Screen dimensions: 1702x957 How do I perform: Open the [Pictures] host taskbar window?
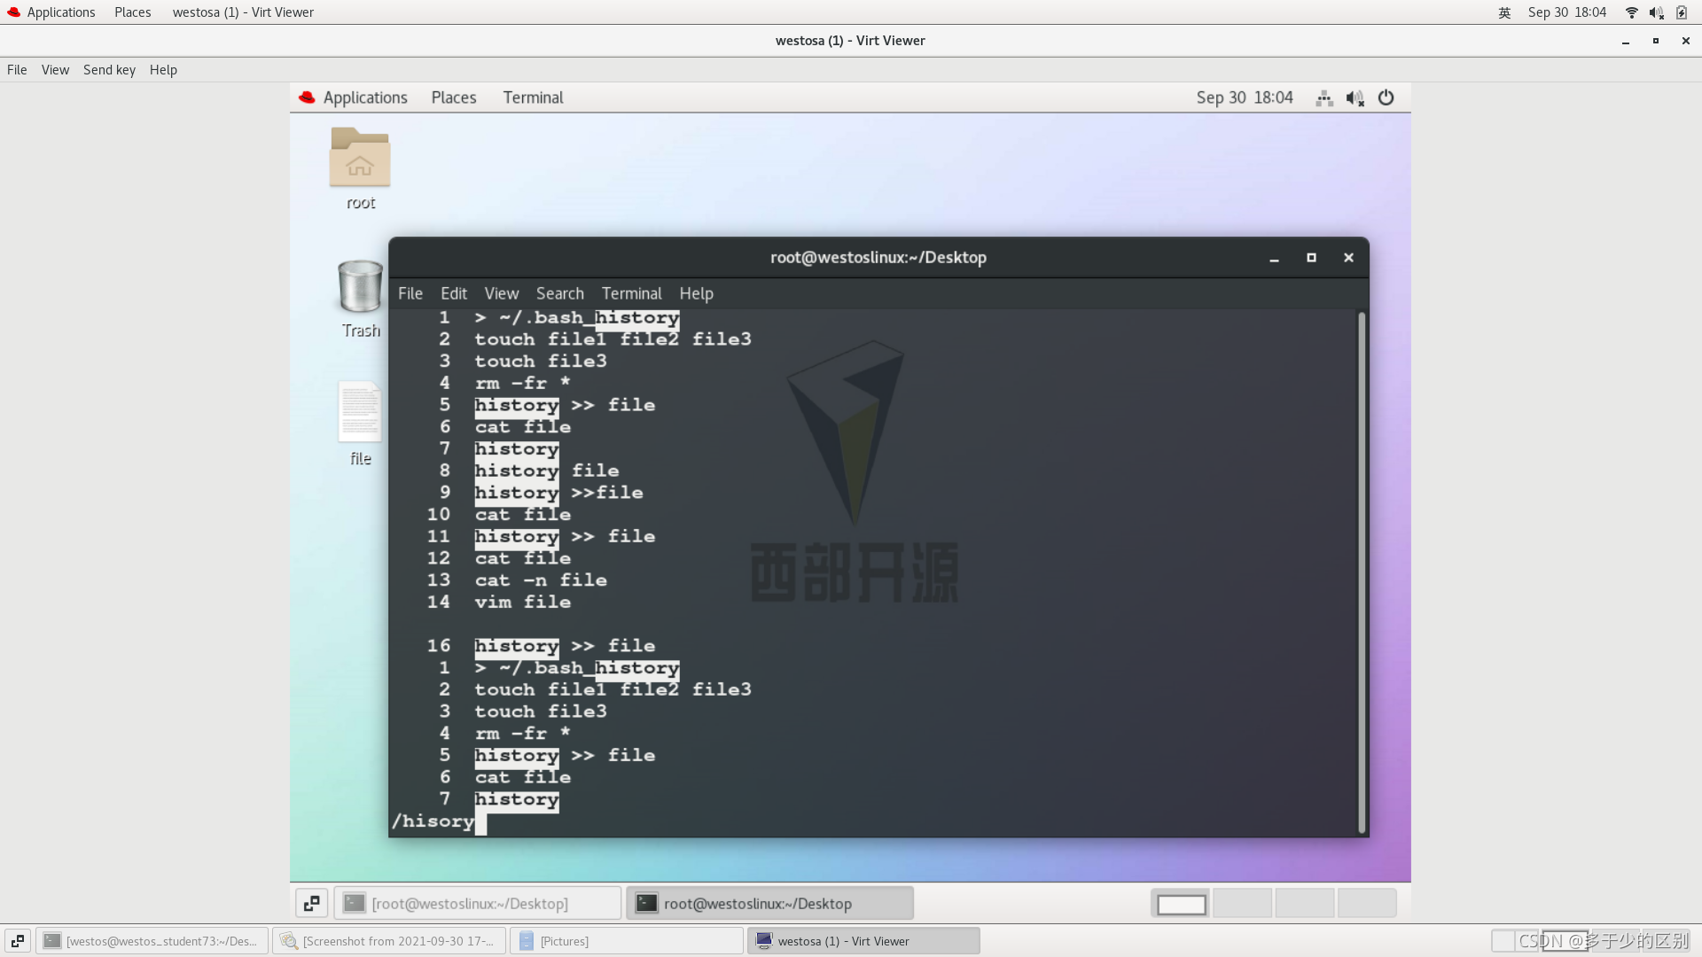coord(628,941)
